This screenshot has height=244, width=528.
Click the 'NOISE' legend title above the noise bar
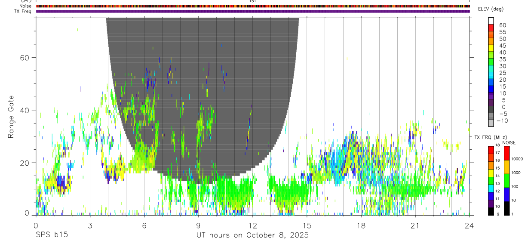[509, 142]
